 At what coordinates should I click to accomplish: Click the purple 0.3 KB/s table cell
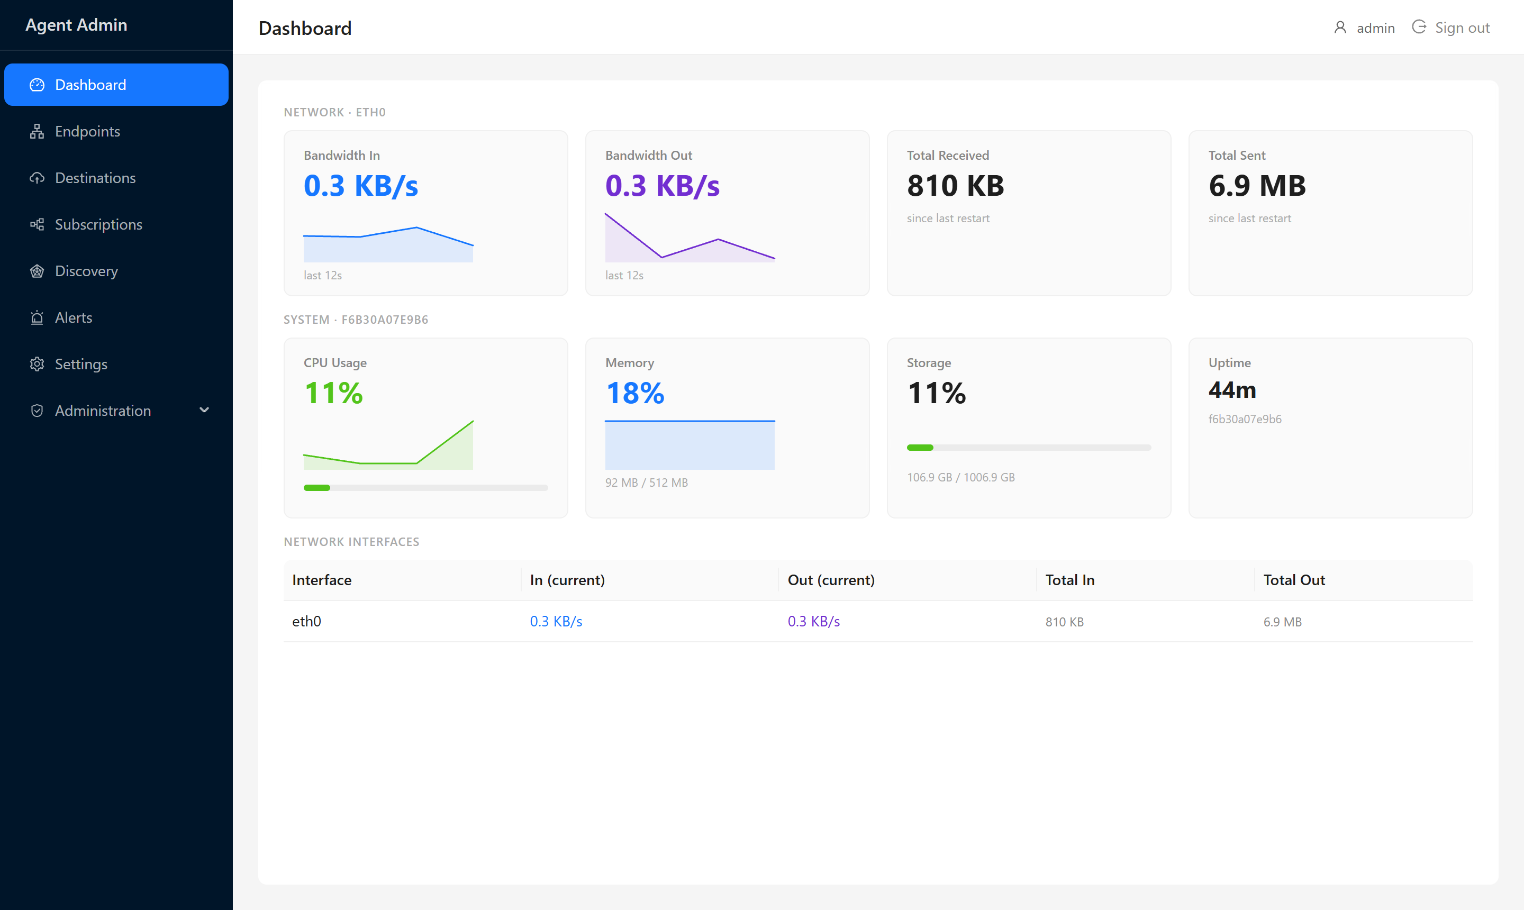click(814, 621)
